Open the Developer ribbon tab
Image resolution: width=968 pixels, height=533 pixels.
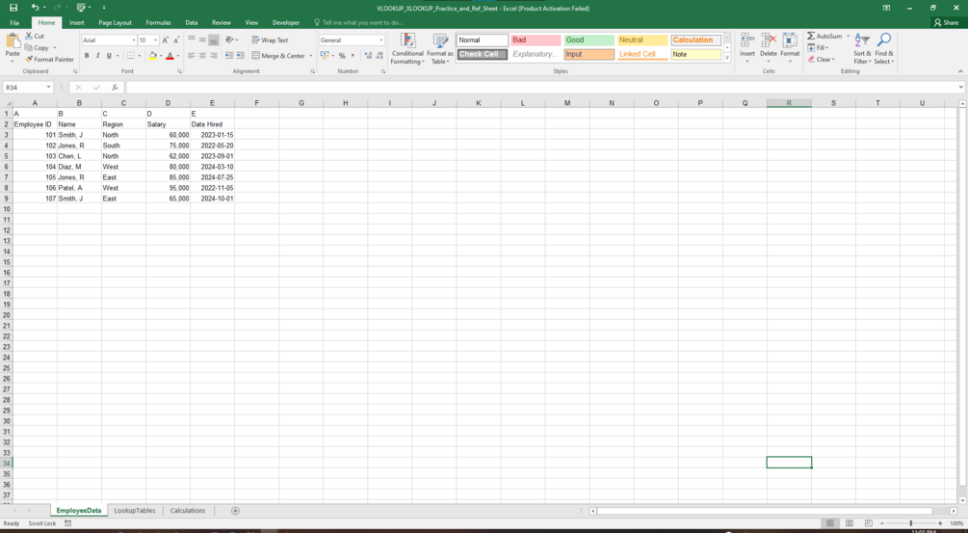286,22
